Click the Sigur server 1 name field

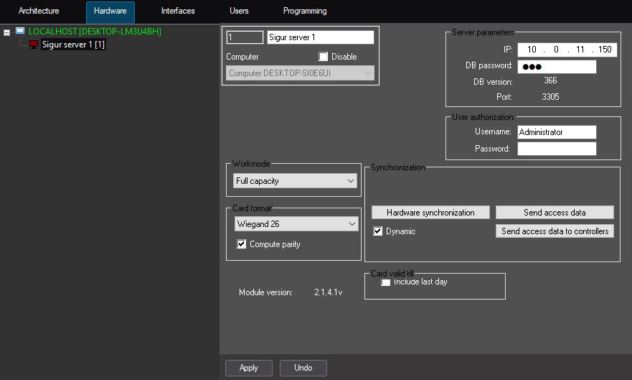321,37
